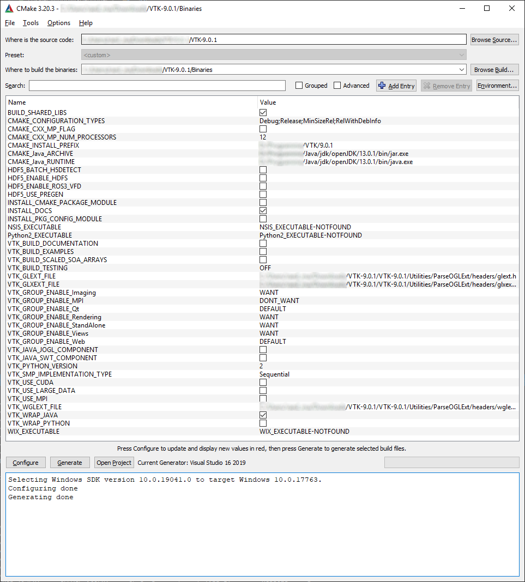525x582 pixels.
Task: Click the CMake logo icon in title bar
Action: [9, 8]
